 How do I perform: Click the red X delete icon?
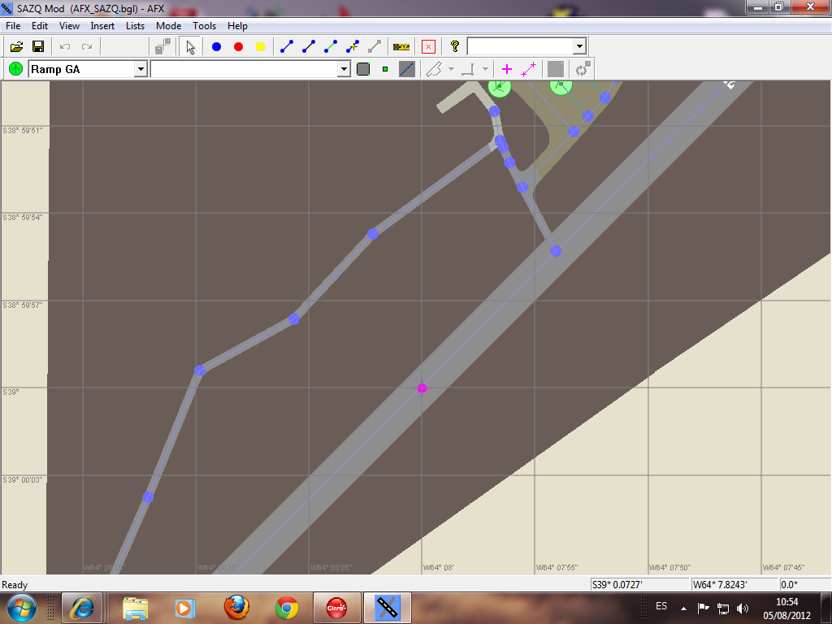pos(429,47)
